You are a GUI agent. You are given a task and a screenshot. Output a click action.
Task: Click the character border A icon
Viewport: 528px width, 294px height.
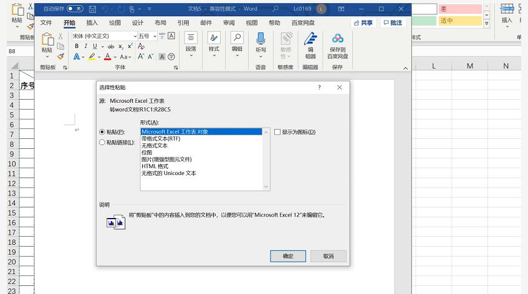171,36
